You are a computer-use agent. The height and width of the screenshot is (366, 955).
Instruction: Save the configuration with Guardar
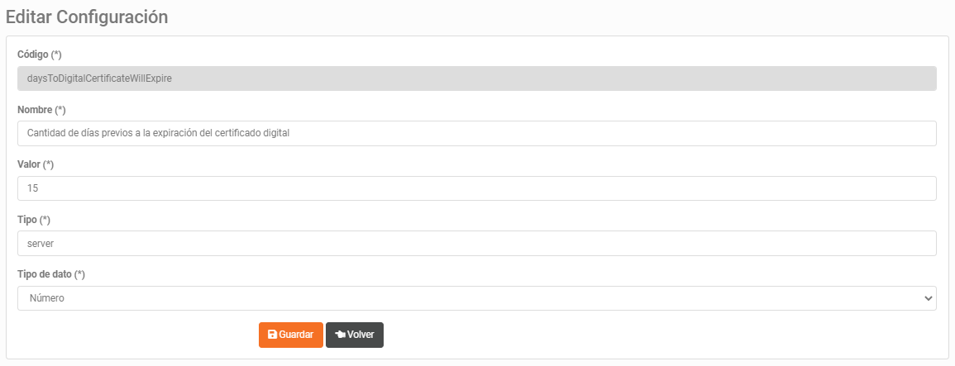290,335
